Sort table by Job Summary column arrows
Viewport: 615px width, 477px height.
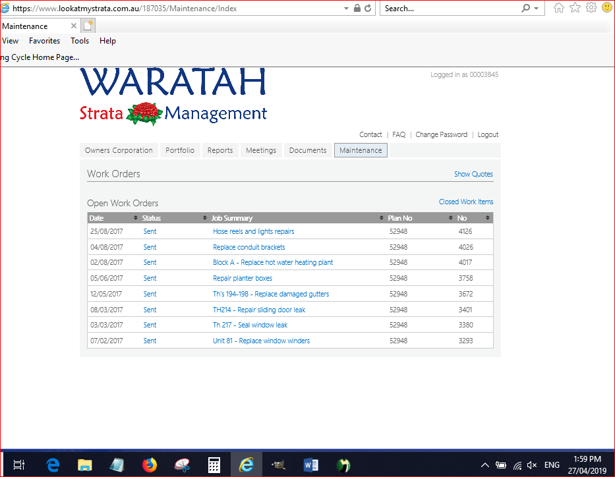381,218
